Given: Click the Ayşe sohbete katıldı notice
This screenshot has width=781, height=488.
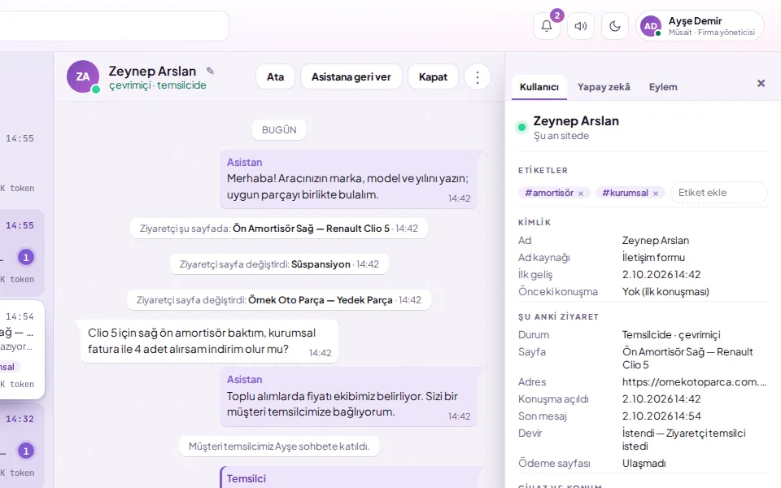Looking at the screenshot, I should click(279, 447).
